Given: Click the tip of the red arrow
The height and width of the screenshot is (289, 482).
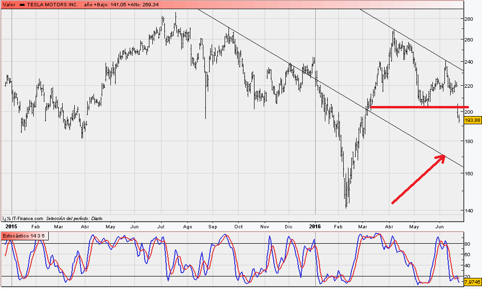Looking at the screenshot, I should [x=444, y=156].
